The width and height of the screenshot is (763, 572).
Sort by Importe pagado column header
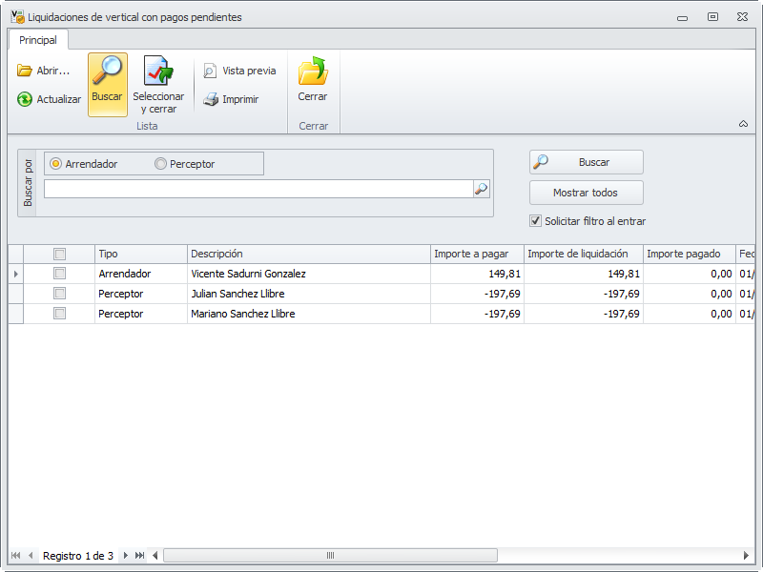tap(690, 254)
